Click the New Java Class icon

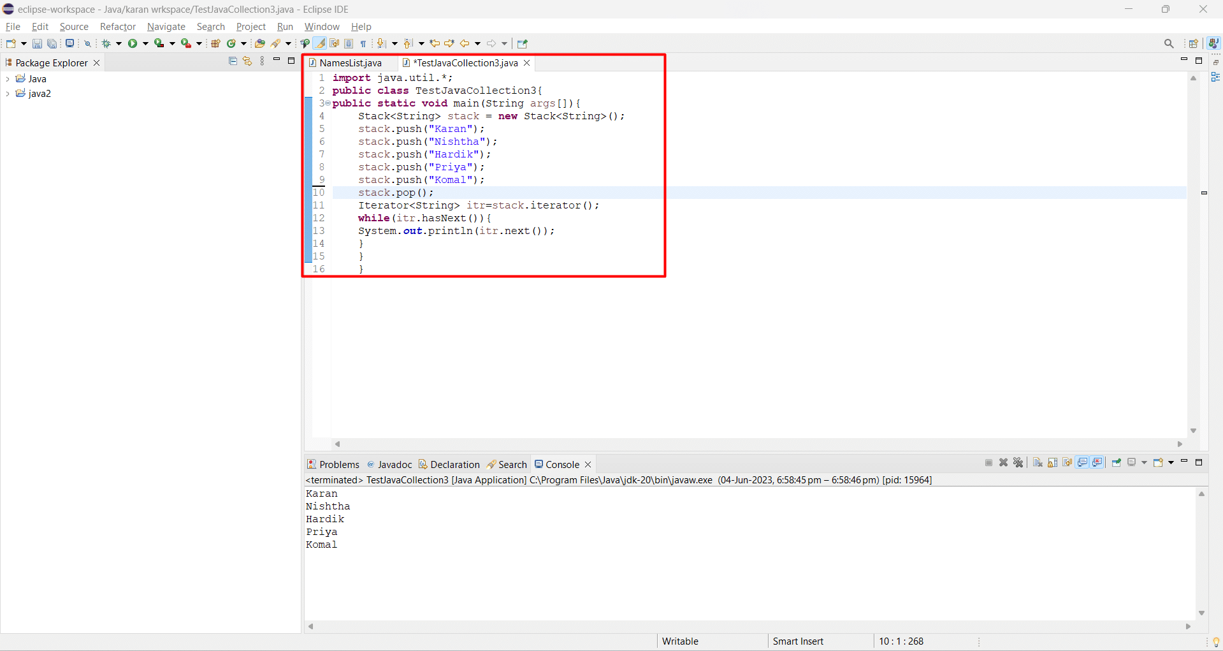pyautogui.click(x=231, y=43)
